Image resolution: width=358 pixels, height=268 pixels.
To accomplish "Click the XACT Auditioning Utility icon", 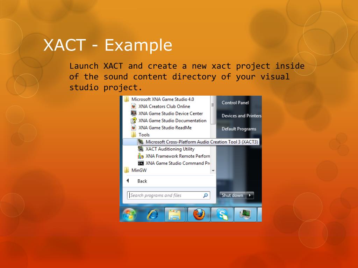I will (141, 149).
